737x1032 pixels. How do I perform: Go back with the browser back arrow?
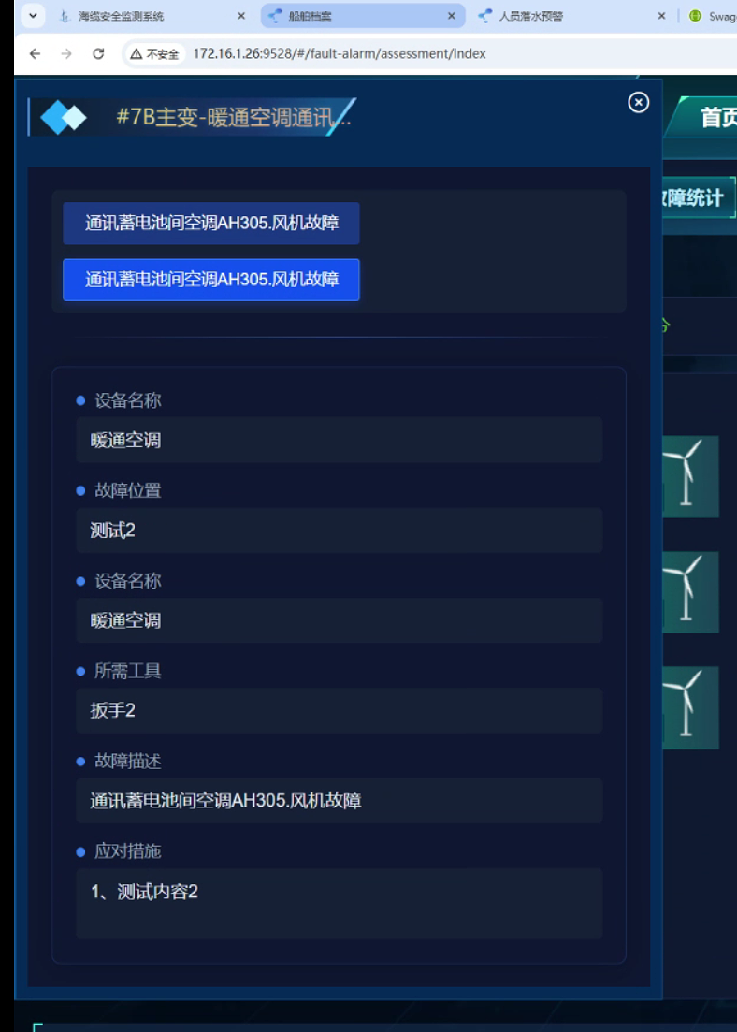(35, 54)
